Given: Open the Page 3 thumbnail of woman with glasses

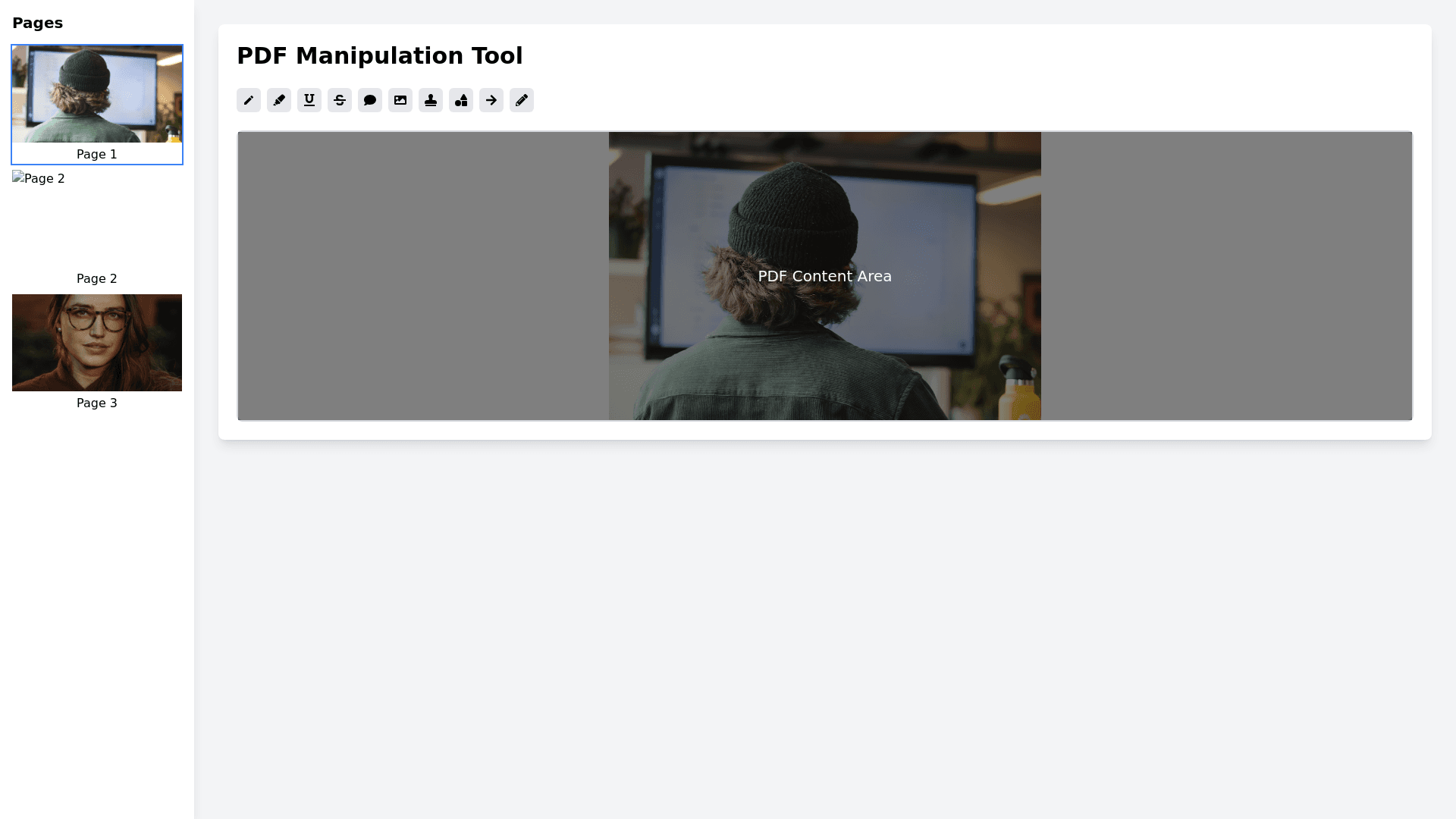Looking at the screenshot, I should tap(97, 343).
